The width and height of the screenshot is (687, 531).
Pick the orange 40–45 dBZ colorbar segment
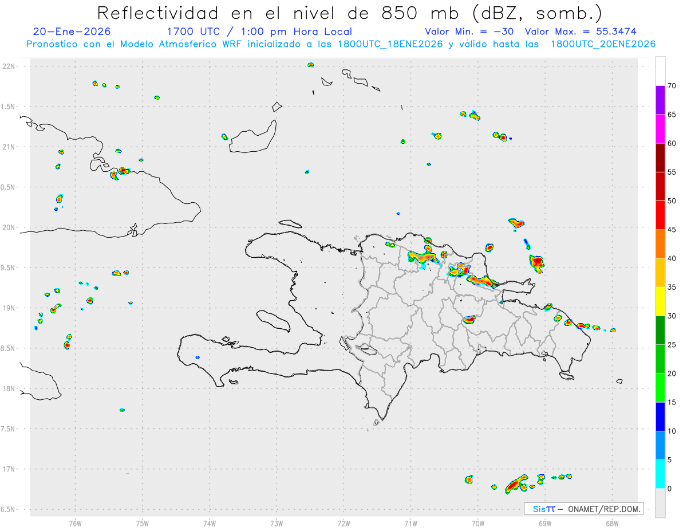coord(660,244)
